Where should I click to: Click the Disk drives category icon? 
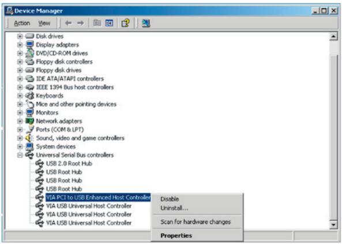tap(29, 36)
